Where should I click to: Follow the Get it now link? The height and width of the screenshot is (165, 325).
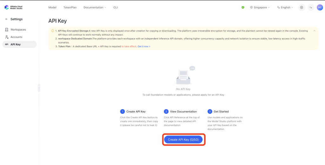click(x=144, y=46)
